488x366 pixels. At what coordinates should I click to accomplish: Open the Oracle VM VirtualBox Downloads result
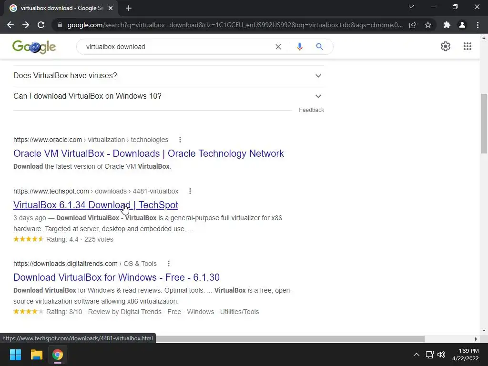(x=149, y=153)
